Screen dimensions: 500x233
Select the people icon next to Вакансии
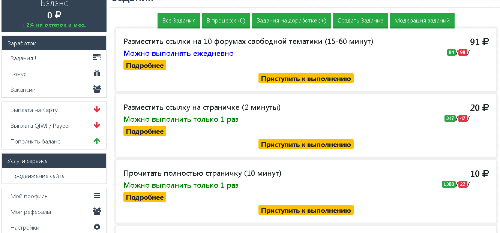(97, 89)
